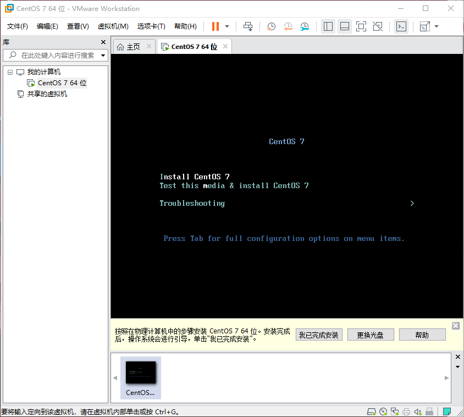464x417 pixels.
Task: Close the CentOS 7 64 位 tab
Action: [x=225, y=47]
